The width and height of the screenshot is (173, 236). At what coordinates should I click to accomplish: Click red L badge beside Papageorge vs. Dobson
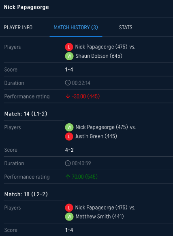69,47
